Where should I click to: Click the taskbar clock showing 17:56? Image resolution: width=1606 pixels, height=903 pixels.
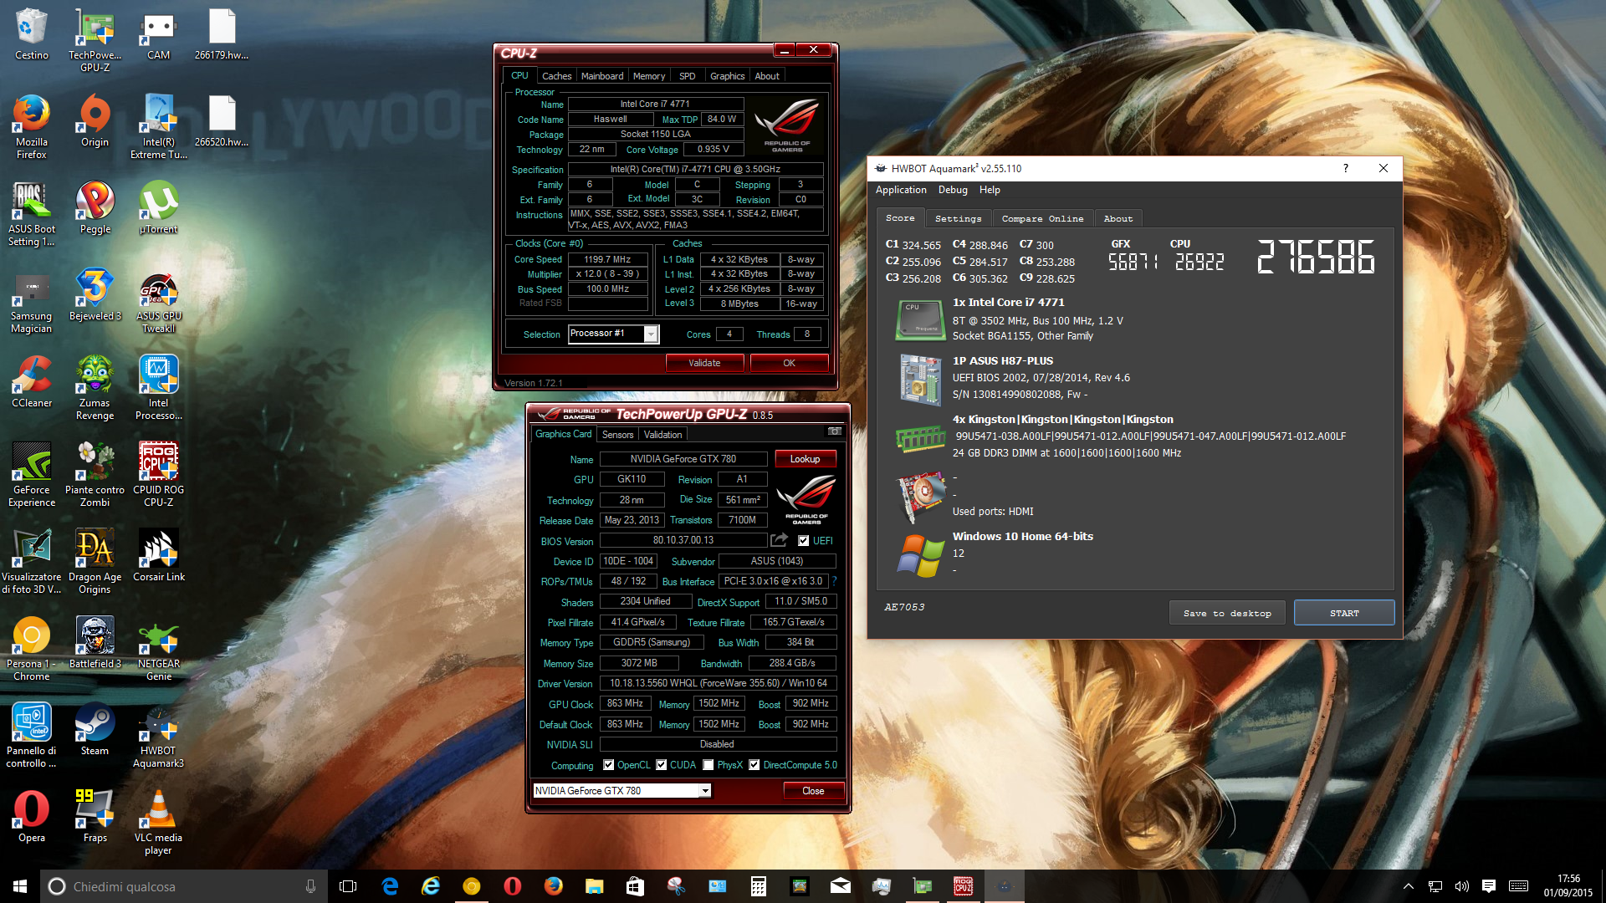1568,886
